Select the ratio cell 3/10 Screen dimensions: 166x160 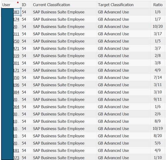(158, 92)
